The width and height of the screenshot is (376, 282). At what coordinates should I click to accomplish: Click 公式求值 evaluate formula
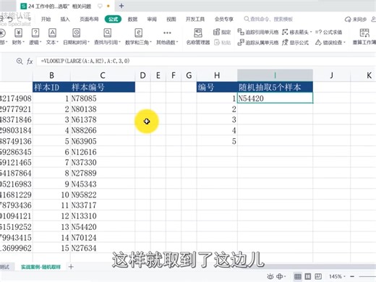tap(328, 32)
